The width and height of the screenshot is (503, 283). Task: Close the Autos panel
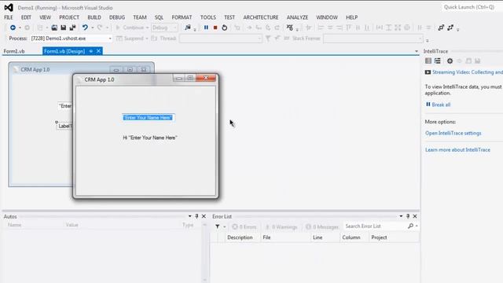(x=204, y=216)
